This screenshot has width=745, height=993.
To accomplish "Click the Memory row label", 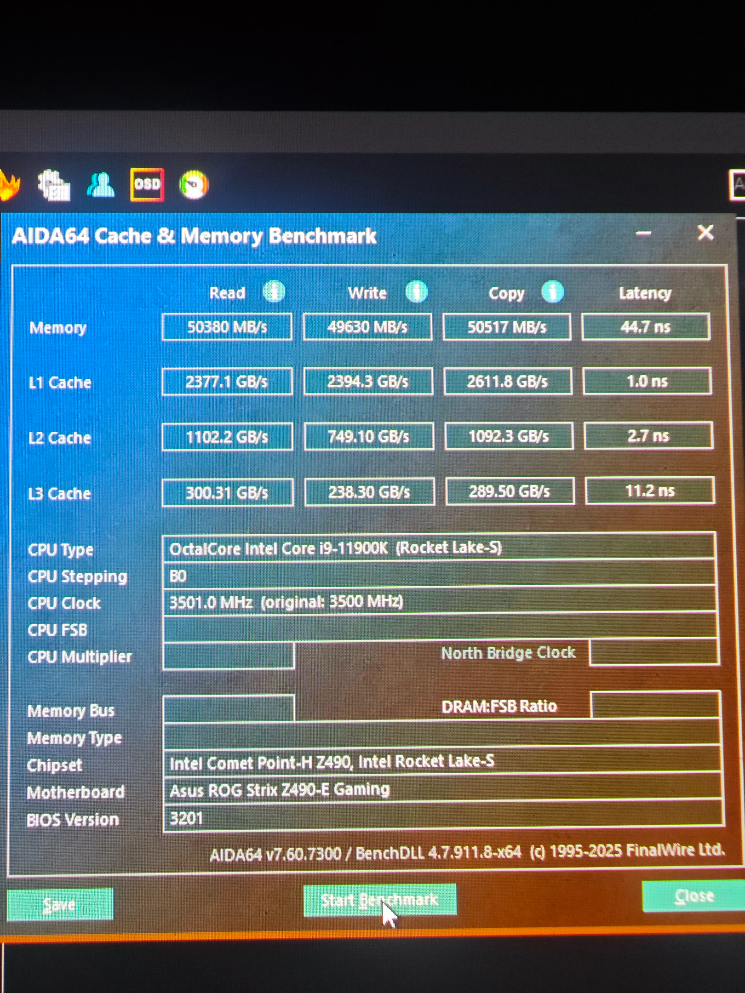I will (58, 328).
